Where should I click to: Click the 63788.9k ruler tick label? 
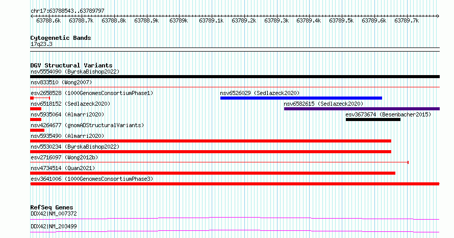point(146,21)
